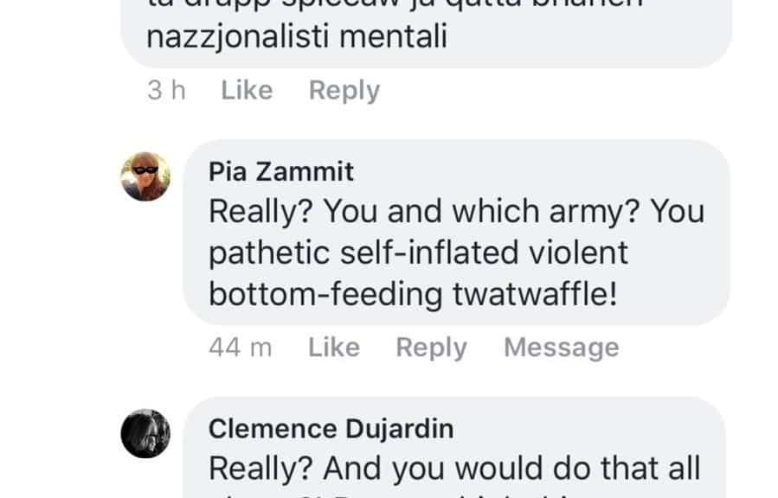Click the Pia Zammit name link
The image size is (778, 498).
281,171
